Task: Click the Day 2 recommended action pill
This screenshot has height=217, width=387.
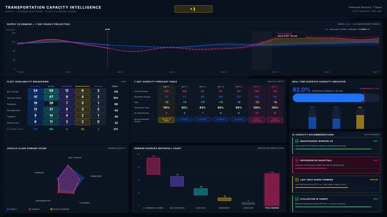Action: tap(184, 119)
